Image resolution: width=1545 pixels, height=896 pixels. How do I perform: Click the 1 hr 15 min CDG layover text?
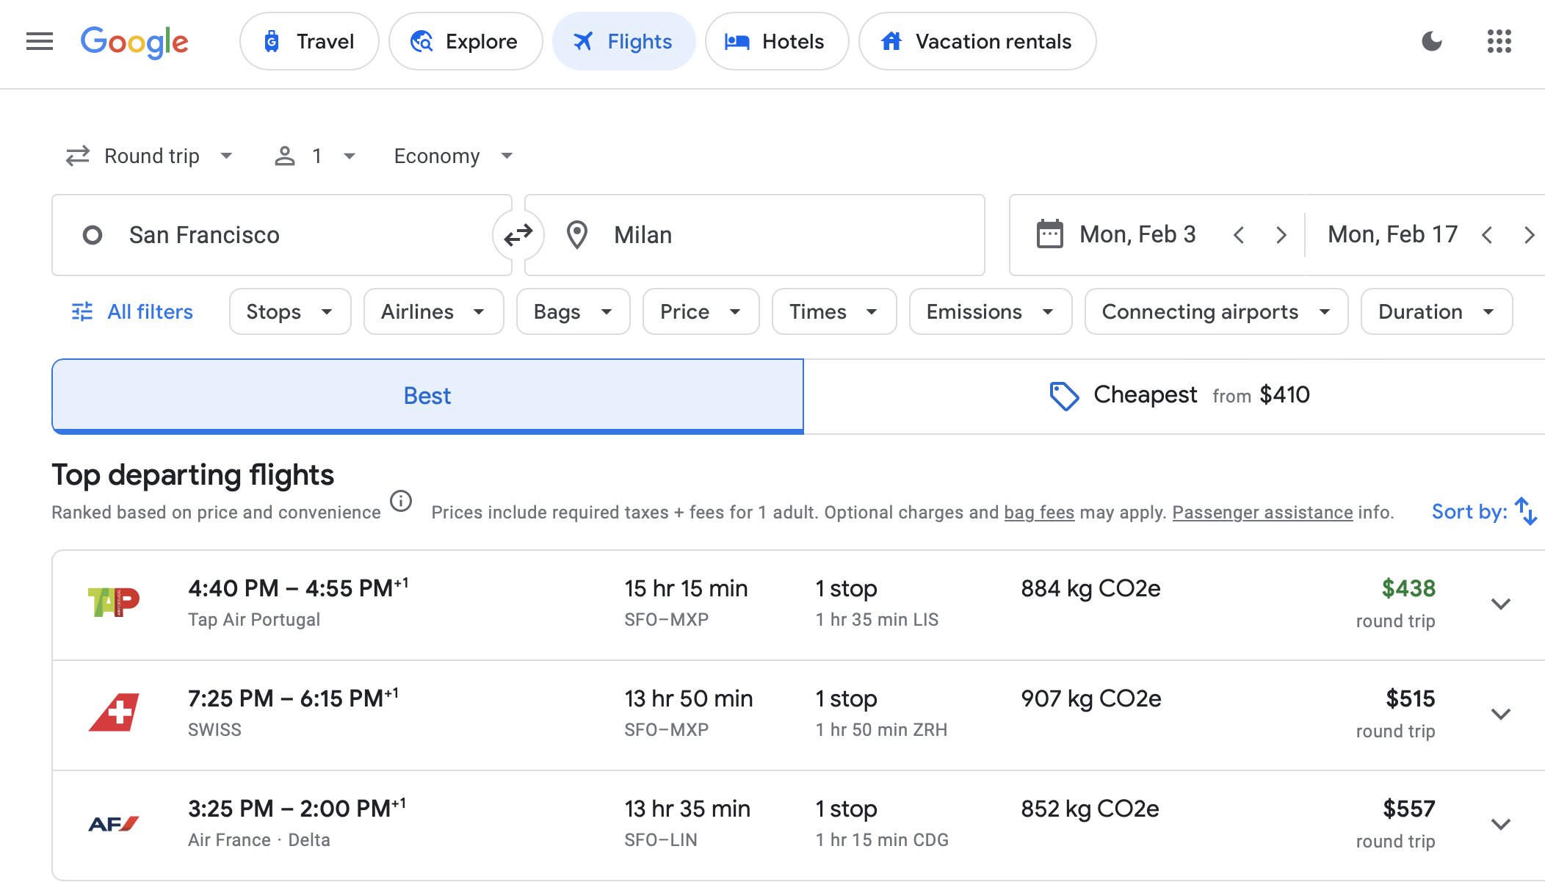882,840
